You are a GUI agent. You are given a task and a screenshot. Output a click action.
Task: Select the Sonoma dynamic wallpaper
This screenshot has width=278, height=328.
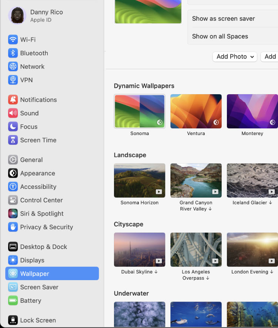point(140,111)
